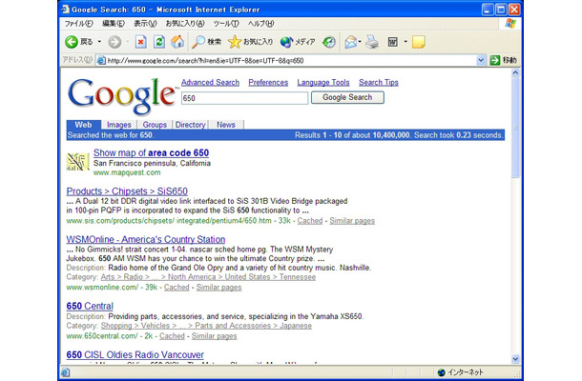582x381 pixels.
Task: Click the scrollbar up arrow
Action: click(515, 73)
